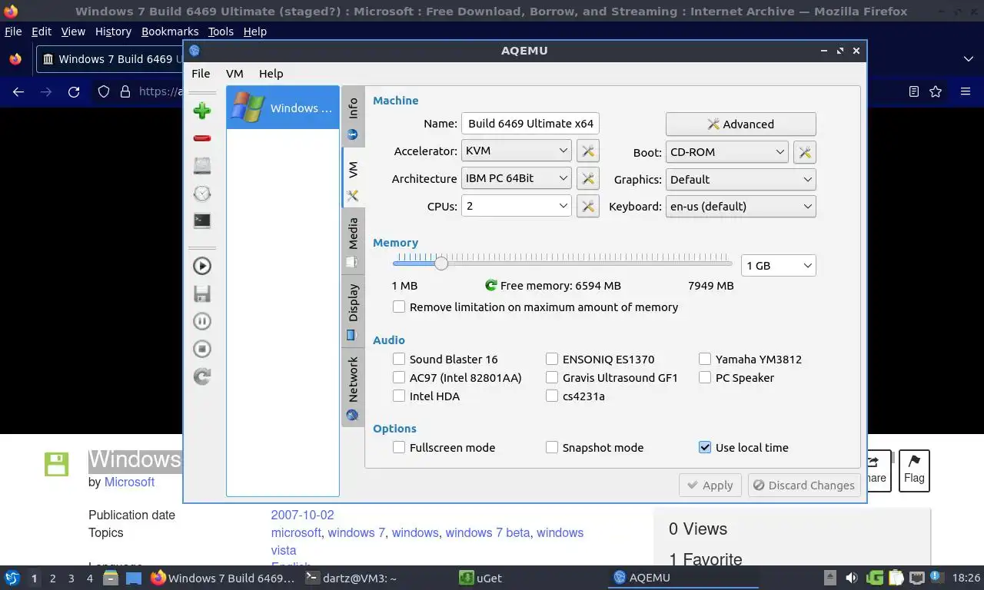Open Firefox Bookmarks menu

click(x=170, y=31)
